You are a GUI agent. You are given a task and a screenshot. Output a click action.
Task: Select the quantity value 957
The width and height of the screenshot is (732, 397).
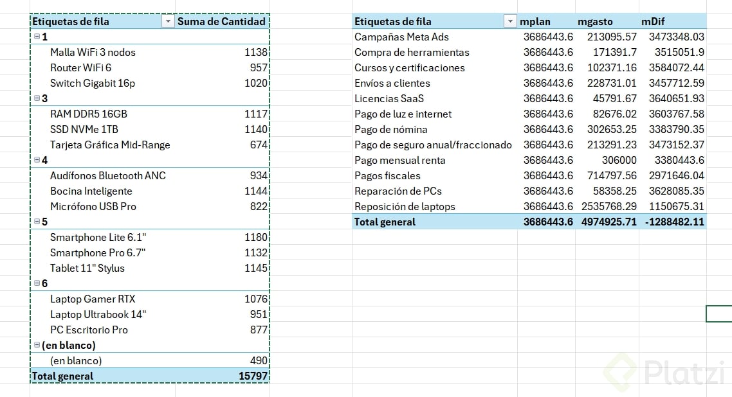(259, 67)
